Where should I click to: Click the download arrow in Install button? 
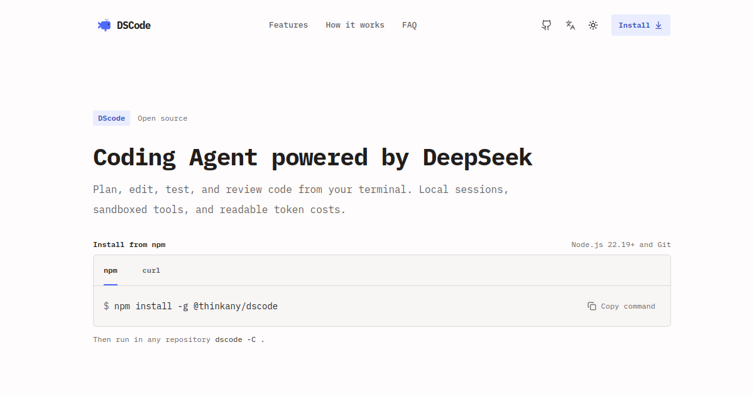tap(658, 25)
